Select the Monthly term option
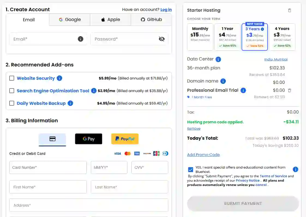This screenshot has width=306, height=217. [x=200, y=37]
